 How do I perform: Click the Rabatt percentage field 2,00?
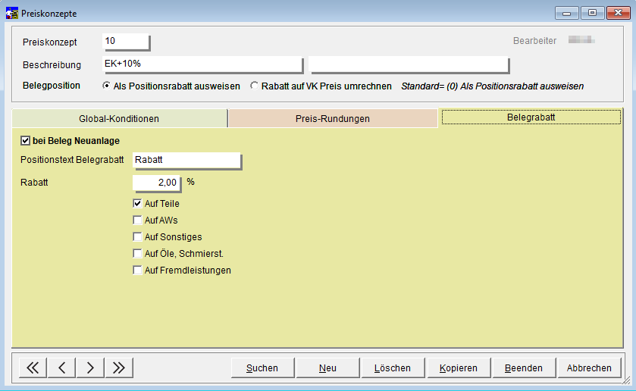[x=156, y=183]
